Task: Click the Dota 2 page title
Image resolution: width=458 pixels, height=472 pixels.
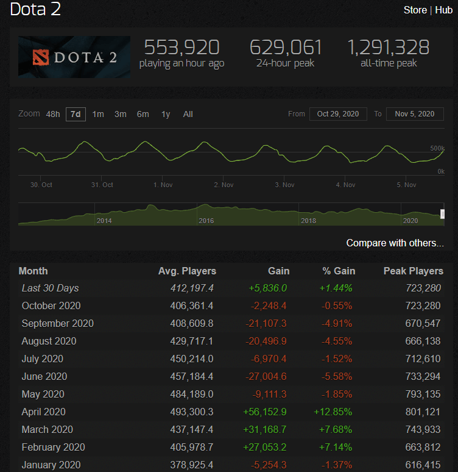Action: click(35, 9)
